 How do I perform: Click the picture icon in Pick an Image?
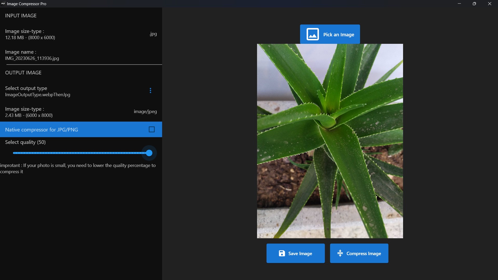313,34
